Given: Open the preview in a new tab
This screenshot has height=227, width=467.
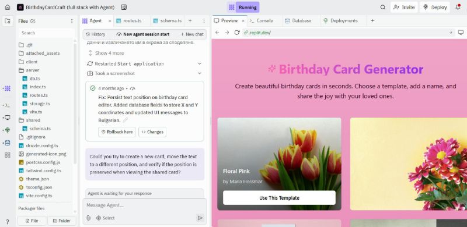Looking at the screenshot, I should pos(451,33).
